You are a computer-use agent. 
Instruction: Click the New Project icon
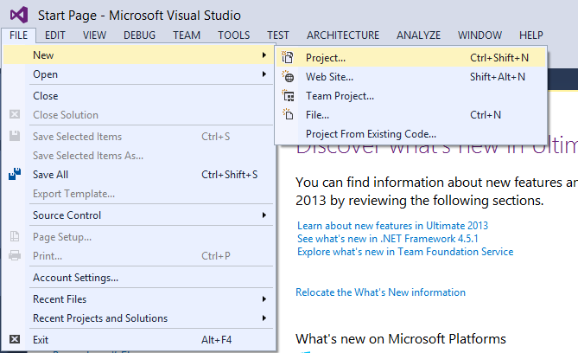[x=289, y=58]
